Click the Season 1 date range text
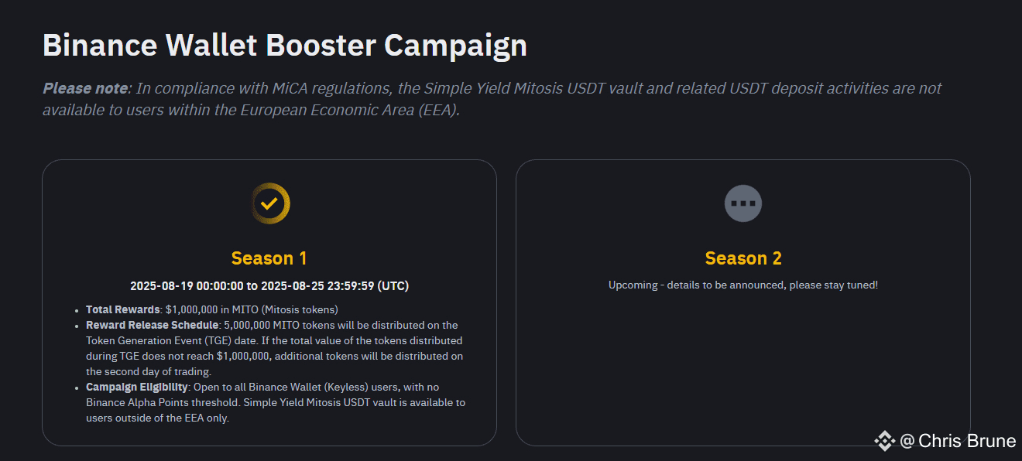The width and height of the screenshot is (1022, 461). pos(269,285)
